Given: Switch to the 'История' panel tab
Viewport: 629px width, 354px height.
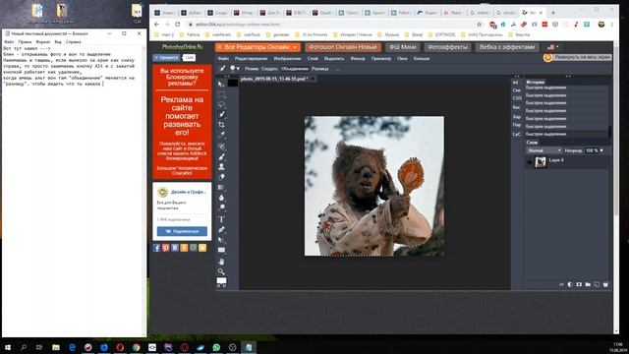Looking at the screenshot, I should pos(535,82).
